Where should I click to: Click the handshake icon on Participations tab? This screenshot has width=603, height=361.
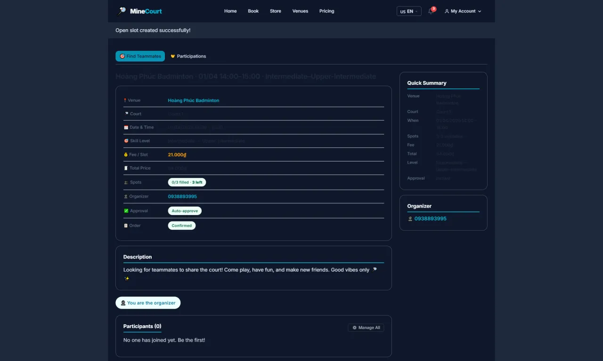click(173, 56)
